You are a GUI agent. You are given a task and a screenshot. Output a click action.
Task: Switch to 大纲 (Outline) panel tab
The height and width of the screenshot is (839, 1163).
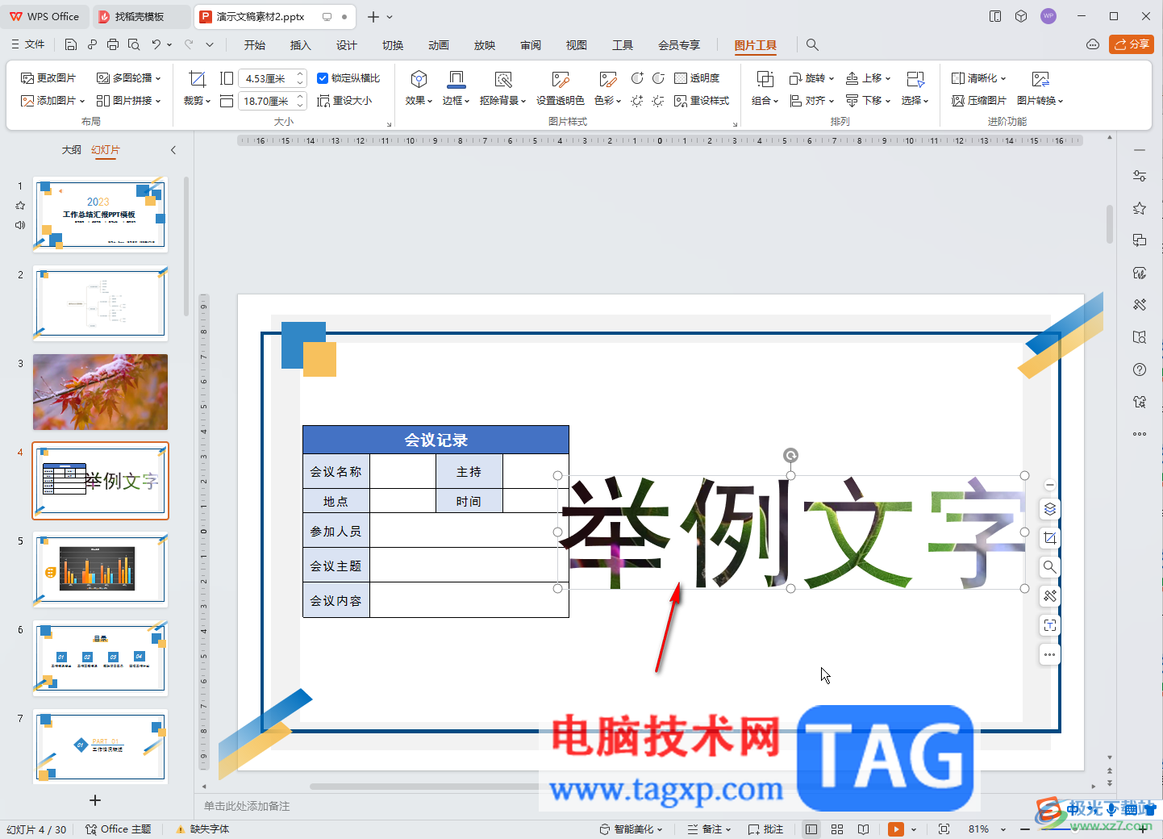[72, 150]
